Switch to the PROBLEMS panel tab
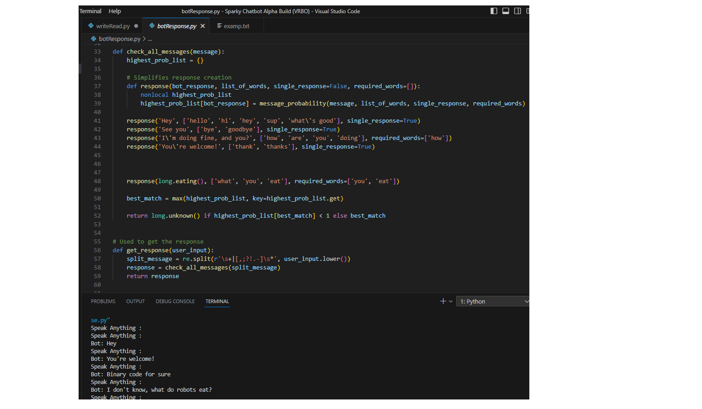702x409 pixels. [103, 301]
